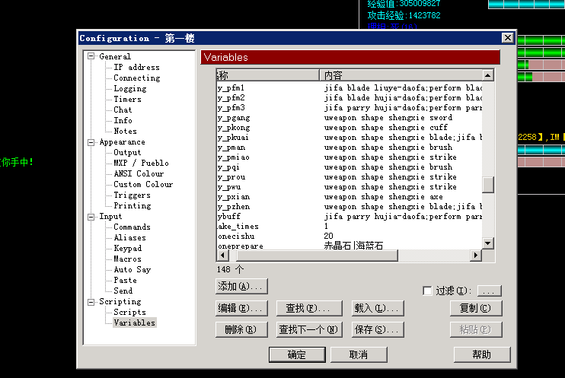
Task: Select the y_pkong variable row
Action: pyautogui.click(x=350, y=128)
